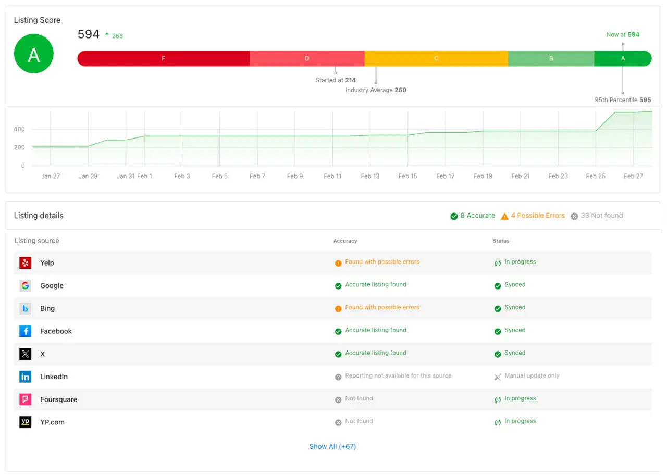Expand list with Show All (+67)
The image size is (667, 476).
(332, 446)
